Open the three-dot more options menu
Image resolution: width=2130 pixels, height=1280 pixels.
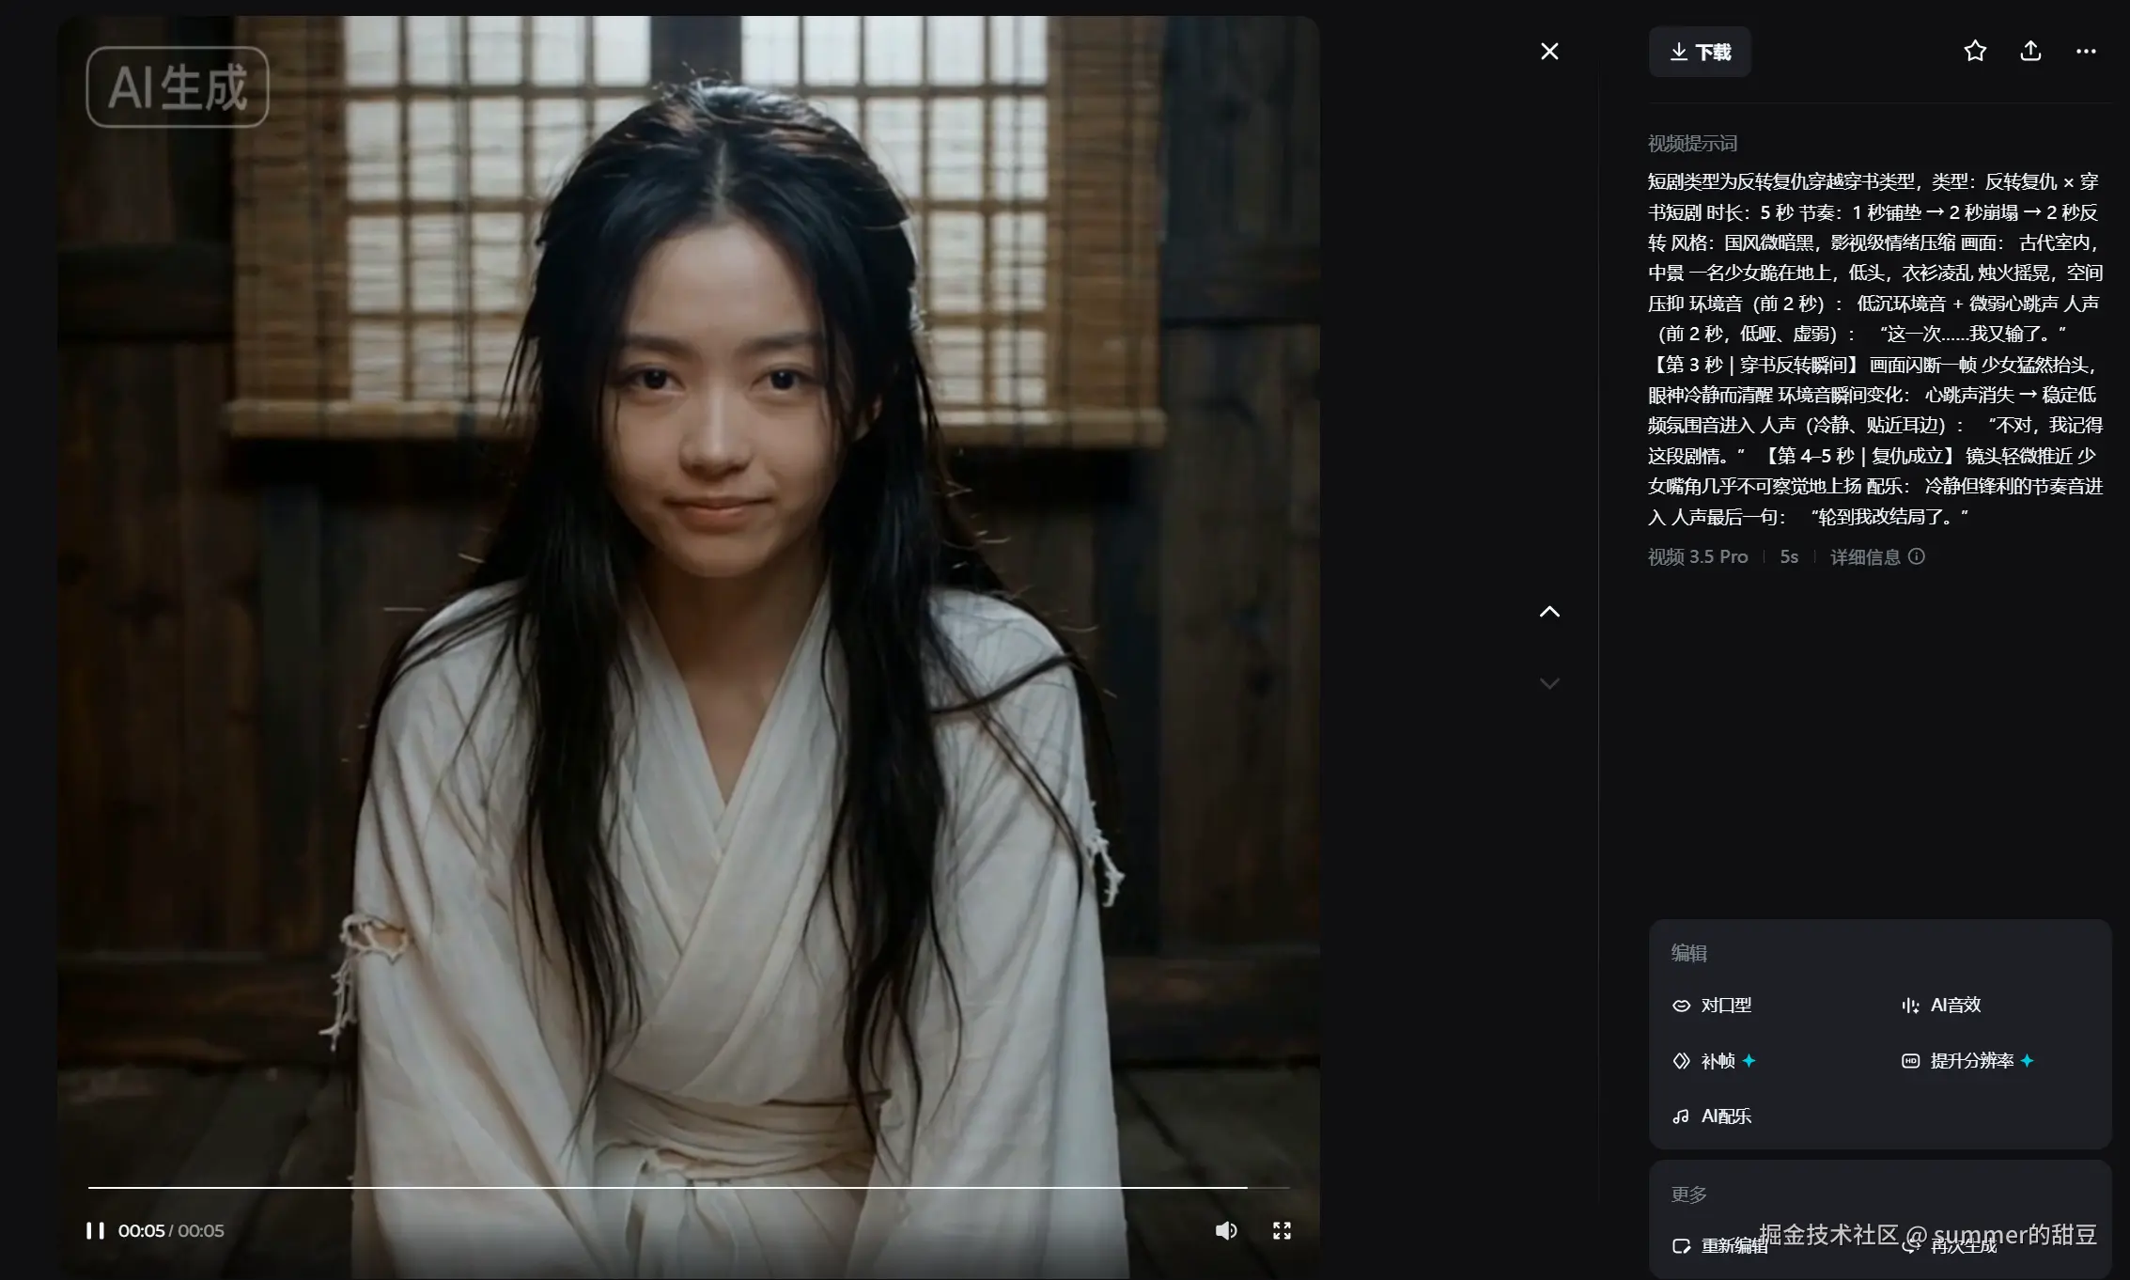2086,52
